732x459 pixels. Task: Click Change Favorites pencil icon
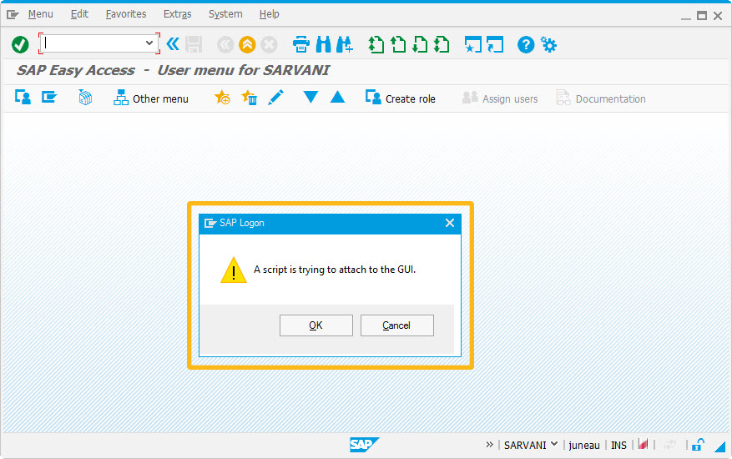[x=276, y=98]
